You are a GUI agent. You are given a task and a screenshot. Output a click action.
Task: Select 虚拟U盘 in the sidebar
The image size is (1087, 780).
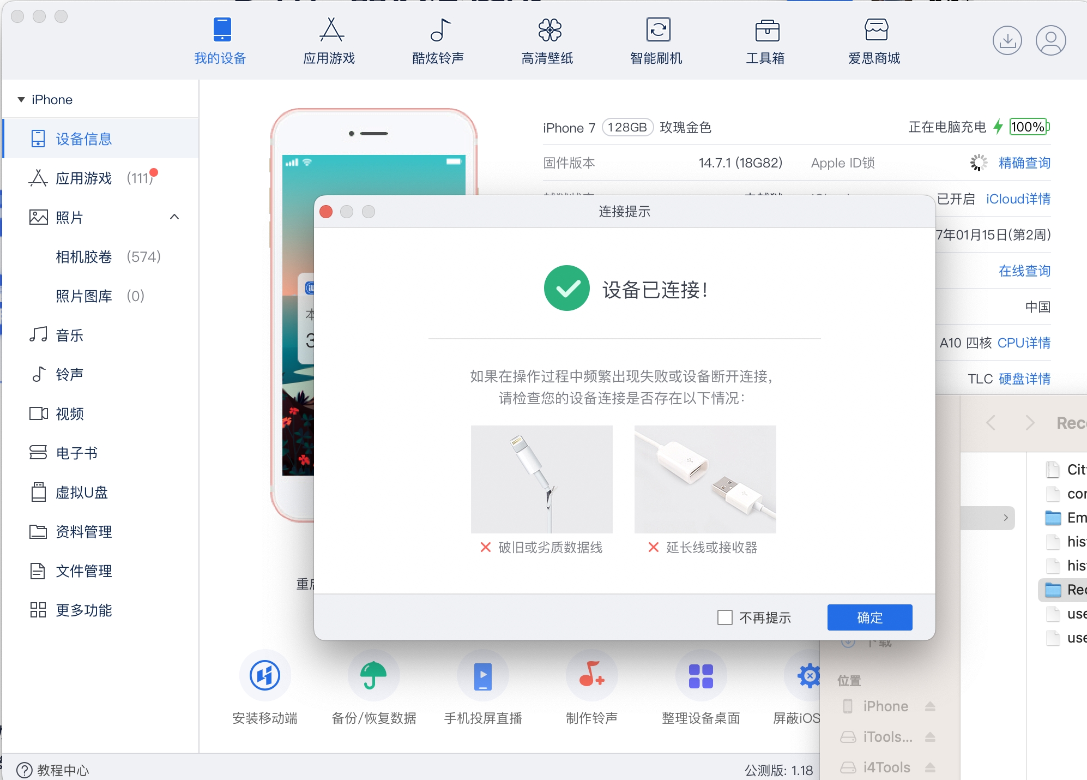(x=82, y=493)
